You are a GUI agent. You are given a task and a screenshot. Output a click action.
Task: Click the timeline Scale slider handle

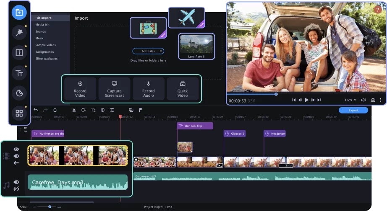tap(50, 207)
